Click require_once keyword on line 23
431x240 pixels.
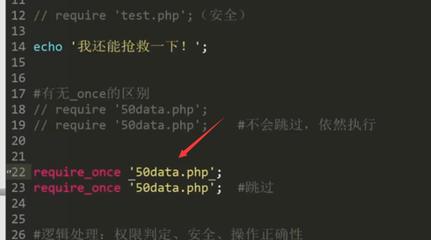point(76,188)
